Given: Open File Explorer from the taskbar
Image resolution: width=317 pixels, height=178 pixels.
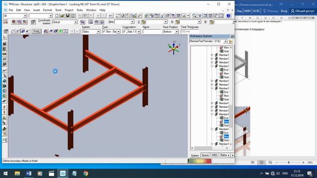Looking at the screenshot, I should 17,174.
